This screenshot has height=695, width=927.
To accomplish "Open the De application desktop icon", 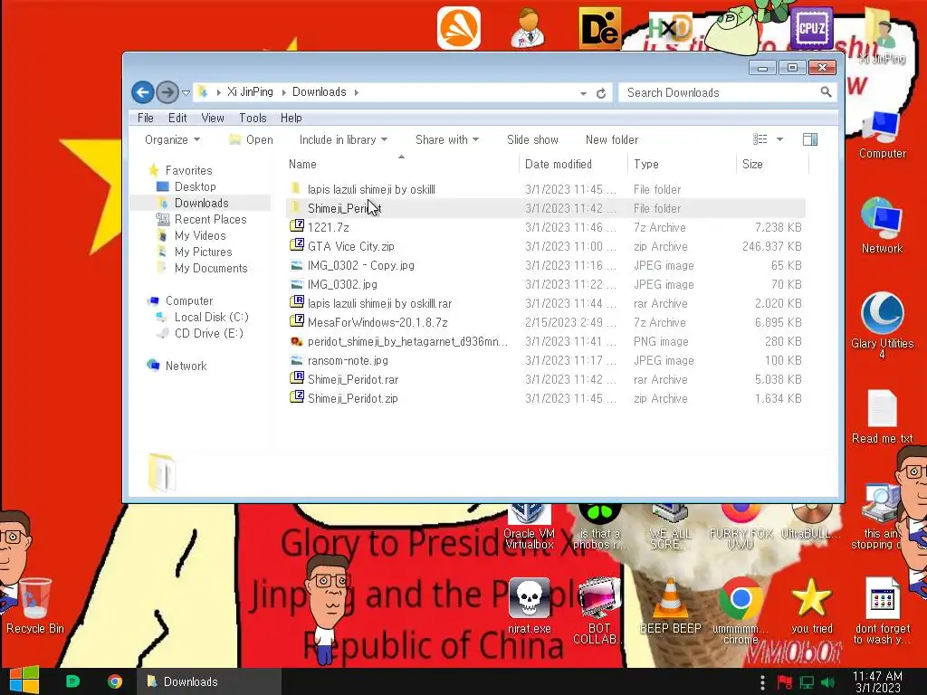I will click(x=599, y=28).
